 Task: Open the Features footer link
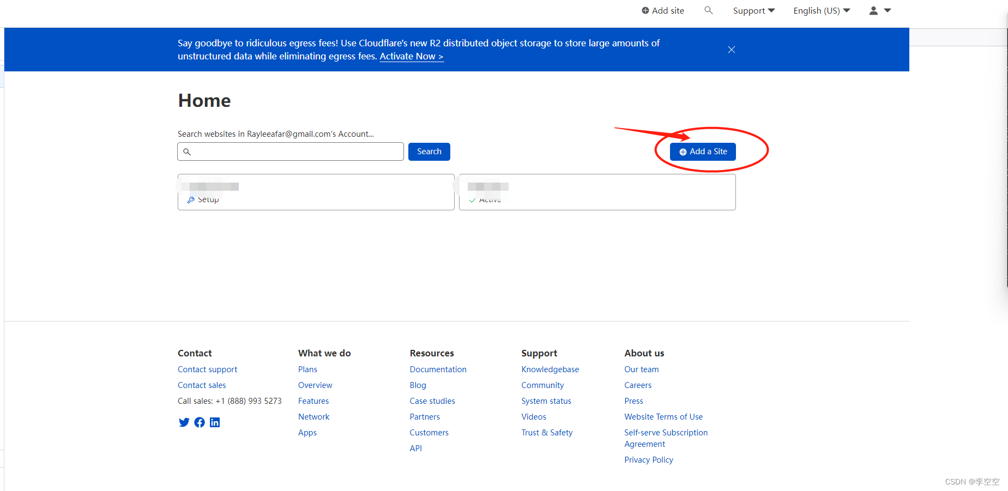[313, 401]
